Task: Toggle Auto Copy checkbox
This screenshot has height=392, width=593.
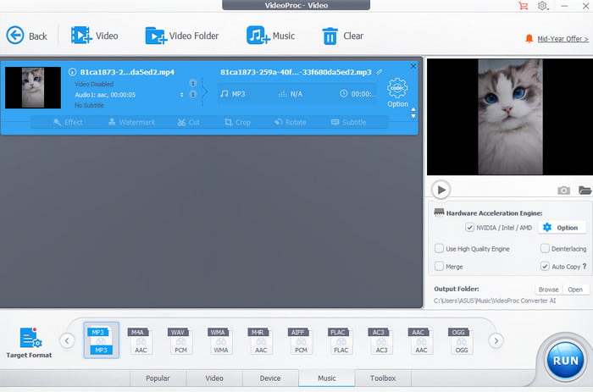Action: [545, 266]
